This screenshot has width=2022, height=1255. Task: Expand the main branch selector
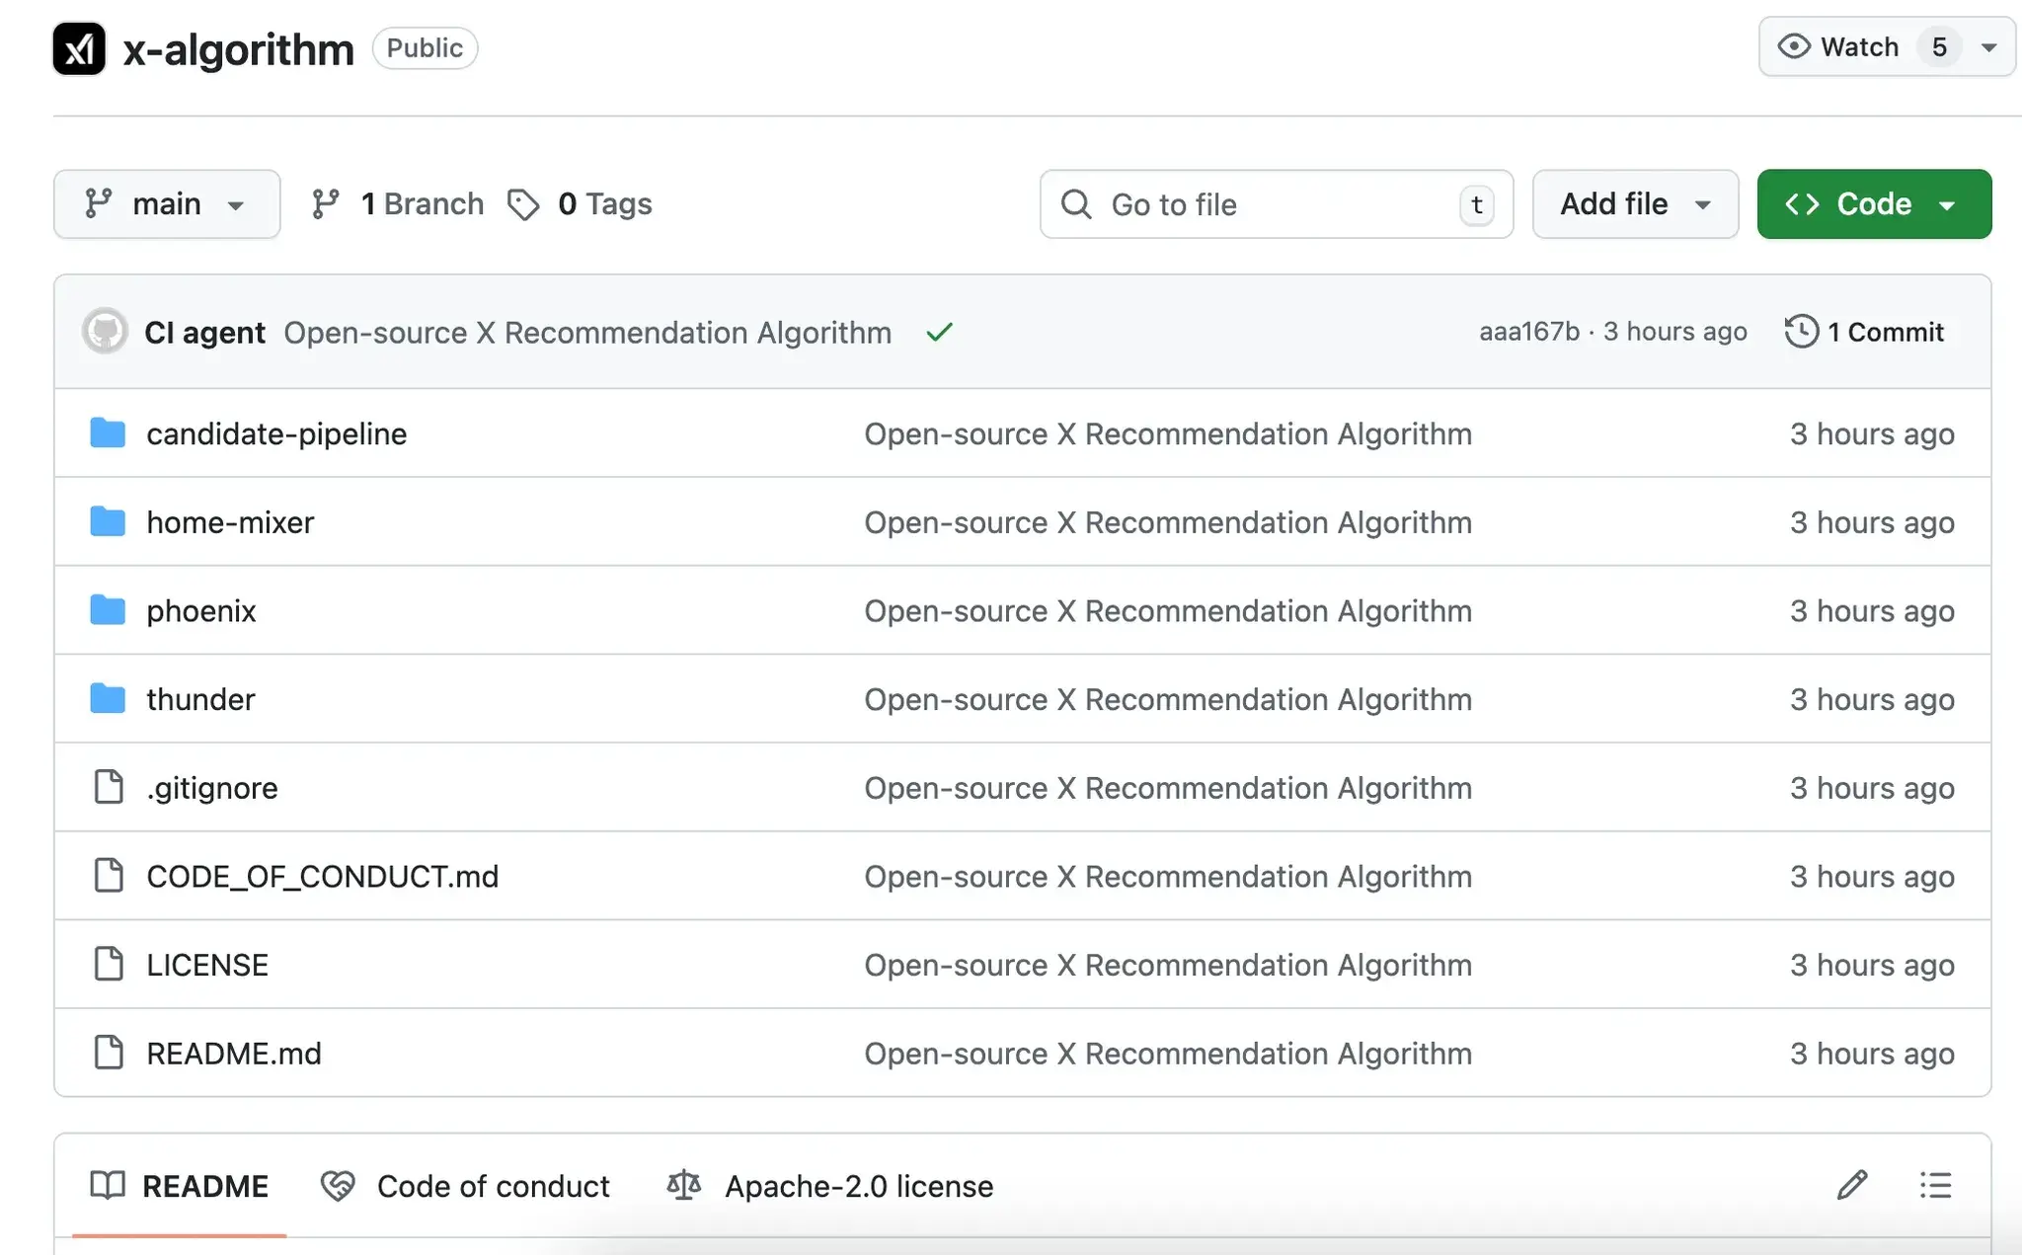click(166, 204)
